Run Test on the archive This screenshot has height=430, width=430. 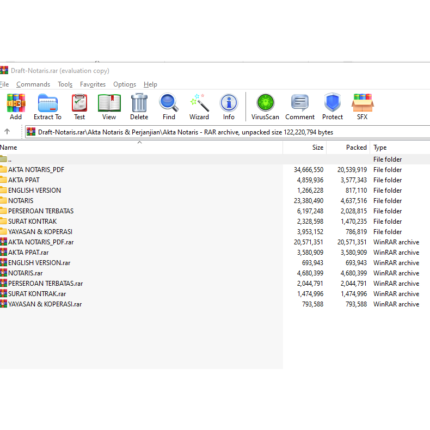click(79, 106)
